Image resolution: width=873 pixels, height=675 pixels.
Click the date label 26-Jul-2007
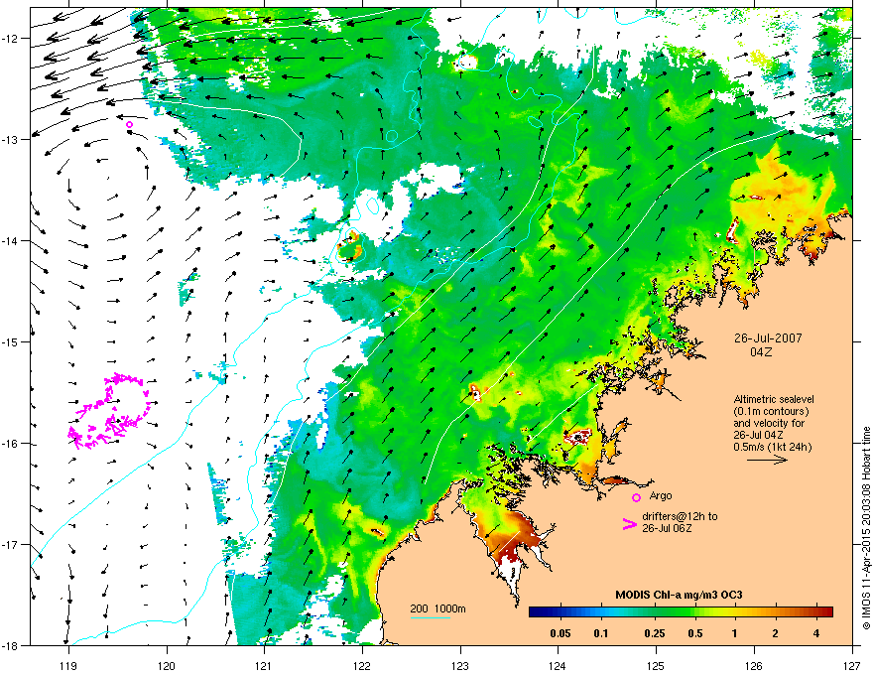[768, 338]
